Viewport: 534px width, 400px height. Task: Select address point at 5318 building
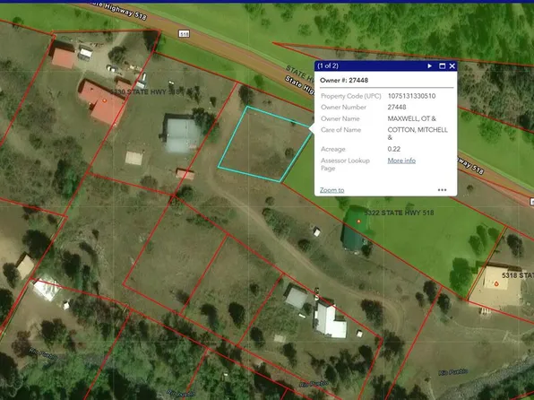tap(496, 283)
